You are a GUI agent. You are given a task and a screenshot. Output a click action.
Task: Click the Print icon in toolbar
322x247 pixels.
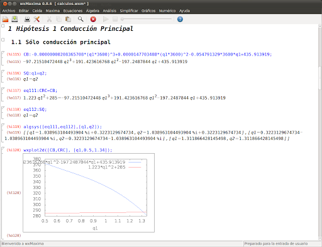[27, 20]
